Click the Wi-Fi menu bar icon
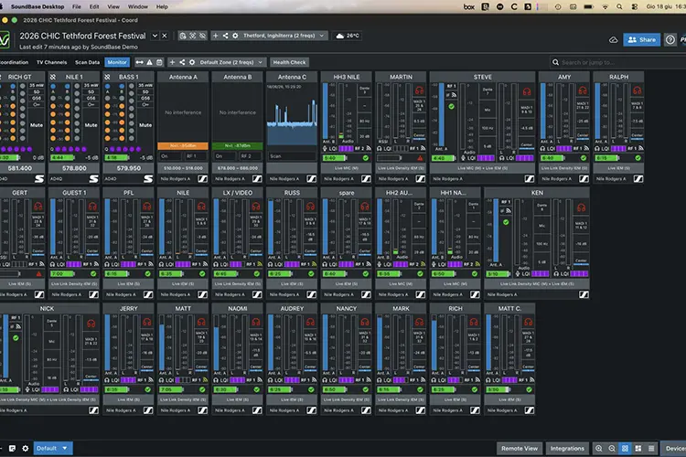 click(606, 6)
